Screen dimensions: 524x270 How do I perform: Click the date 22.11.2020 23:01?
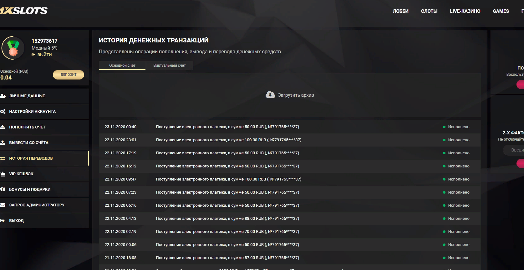[x=120, y=140]
